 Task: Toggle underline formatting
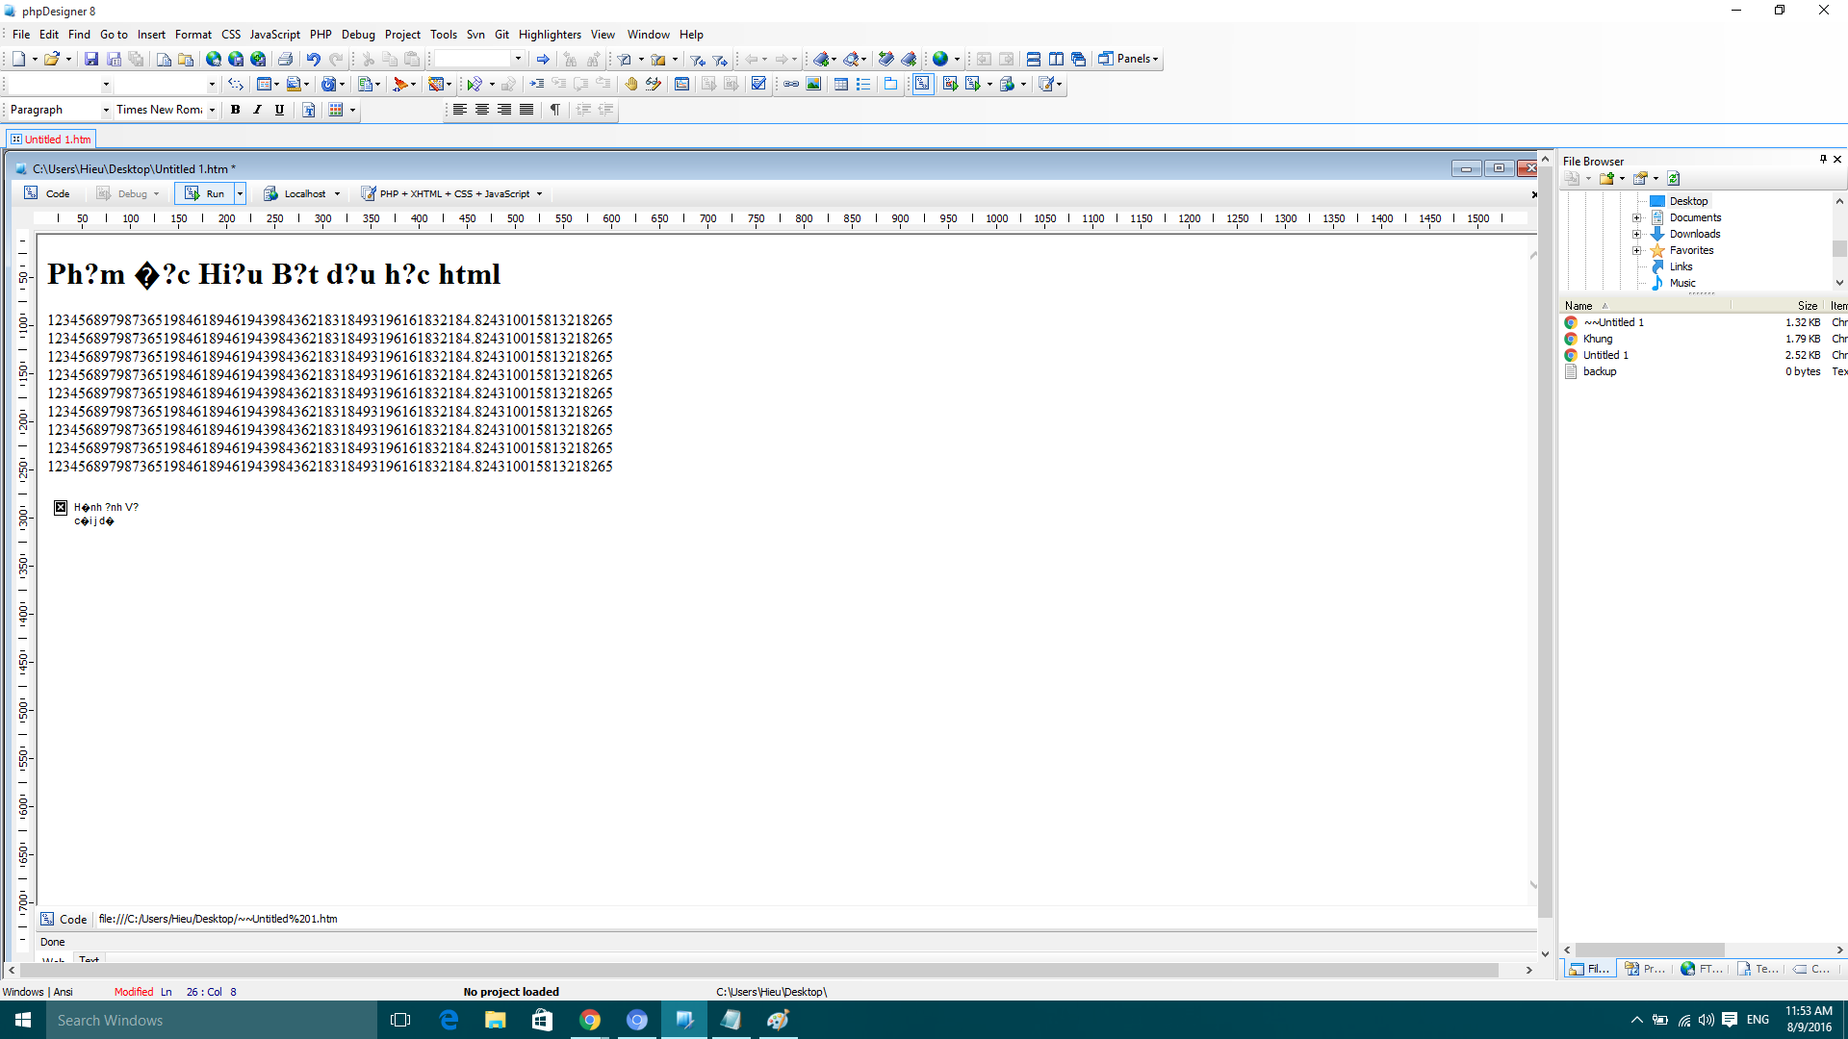pyautogui.click(x=279, y=110)
